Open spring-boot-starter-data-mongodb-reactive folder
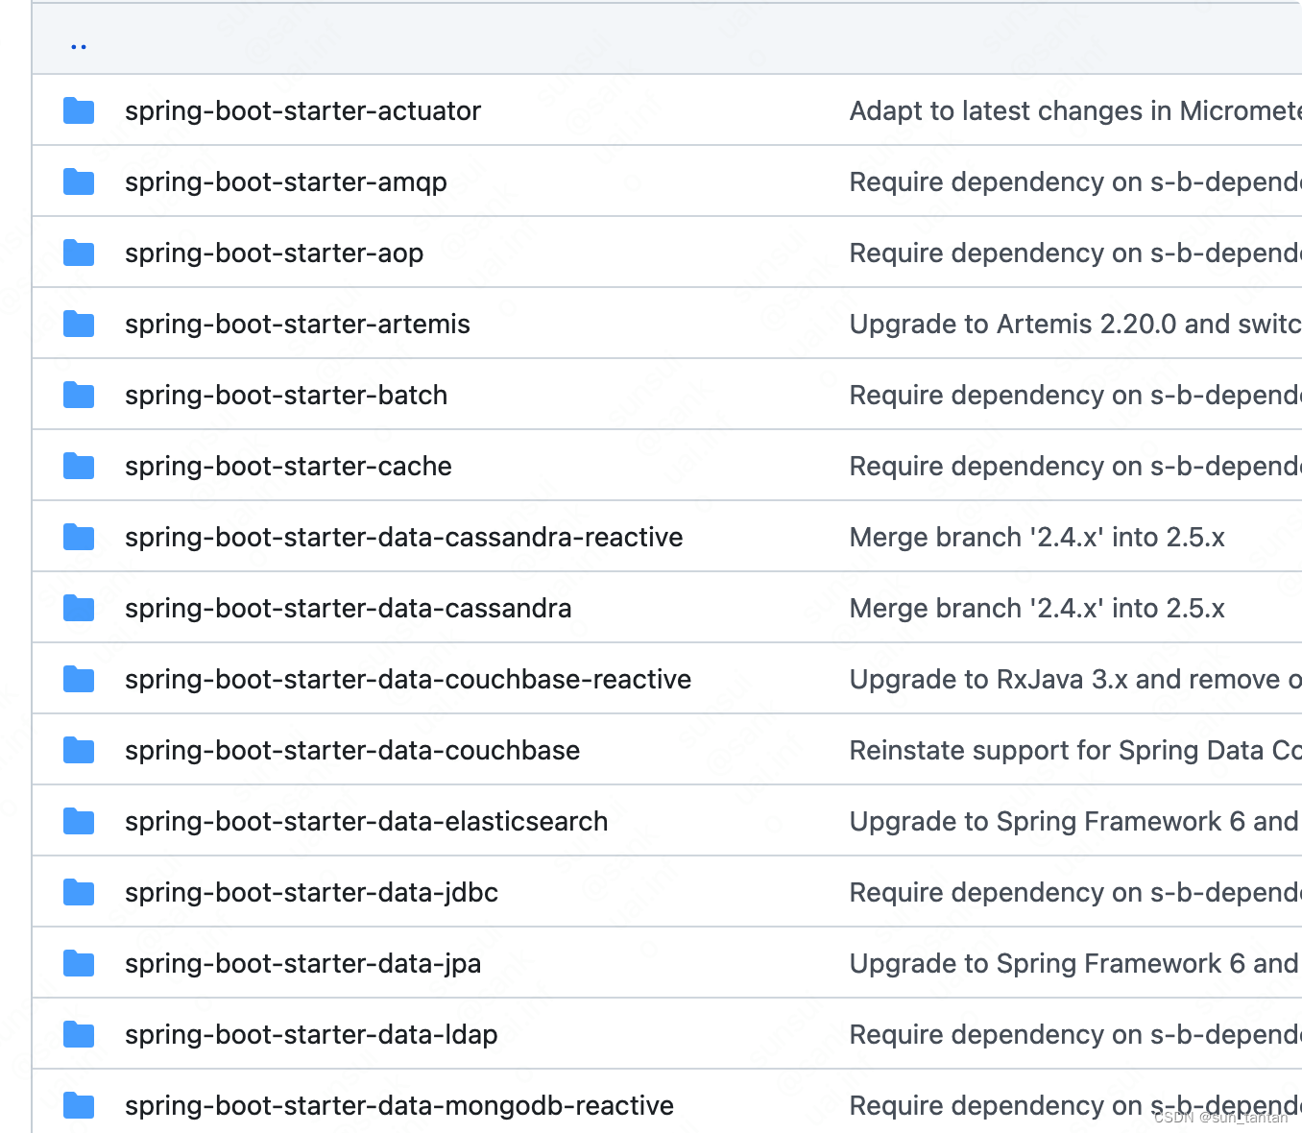1302x1133 pixels. pos(399,1106)
